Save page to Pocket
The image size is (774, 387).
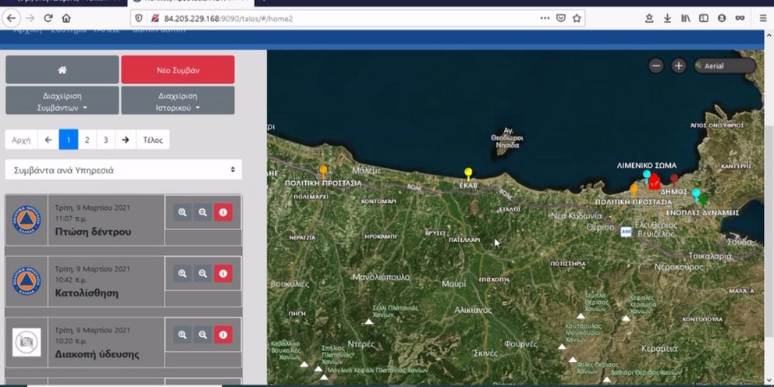[561, 18]
